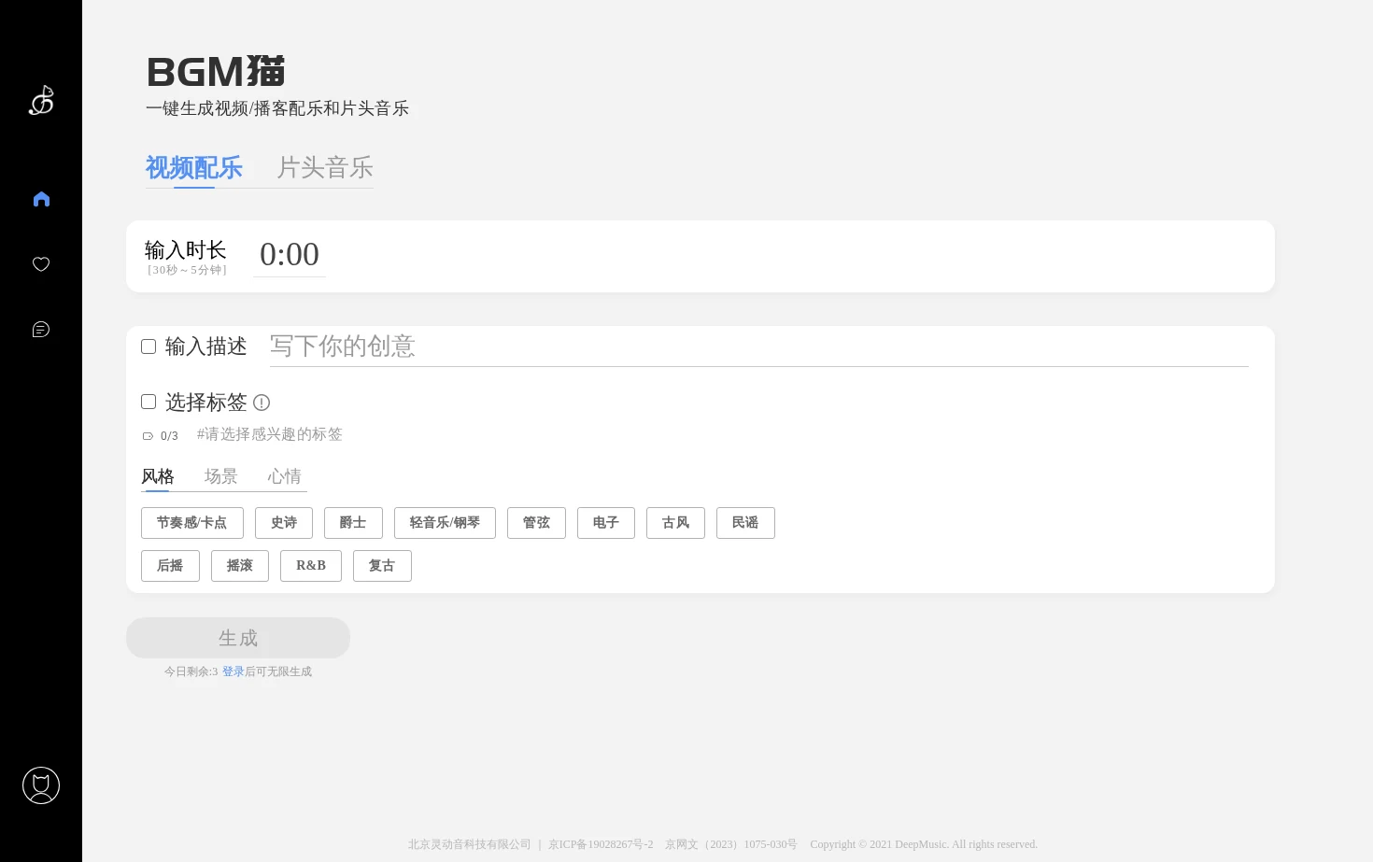Click the 0/3 tag count text
Screen dimensions: 1373x862
point(169,436)
